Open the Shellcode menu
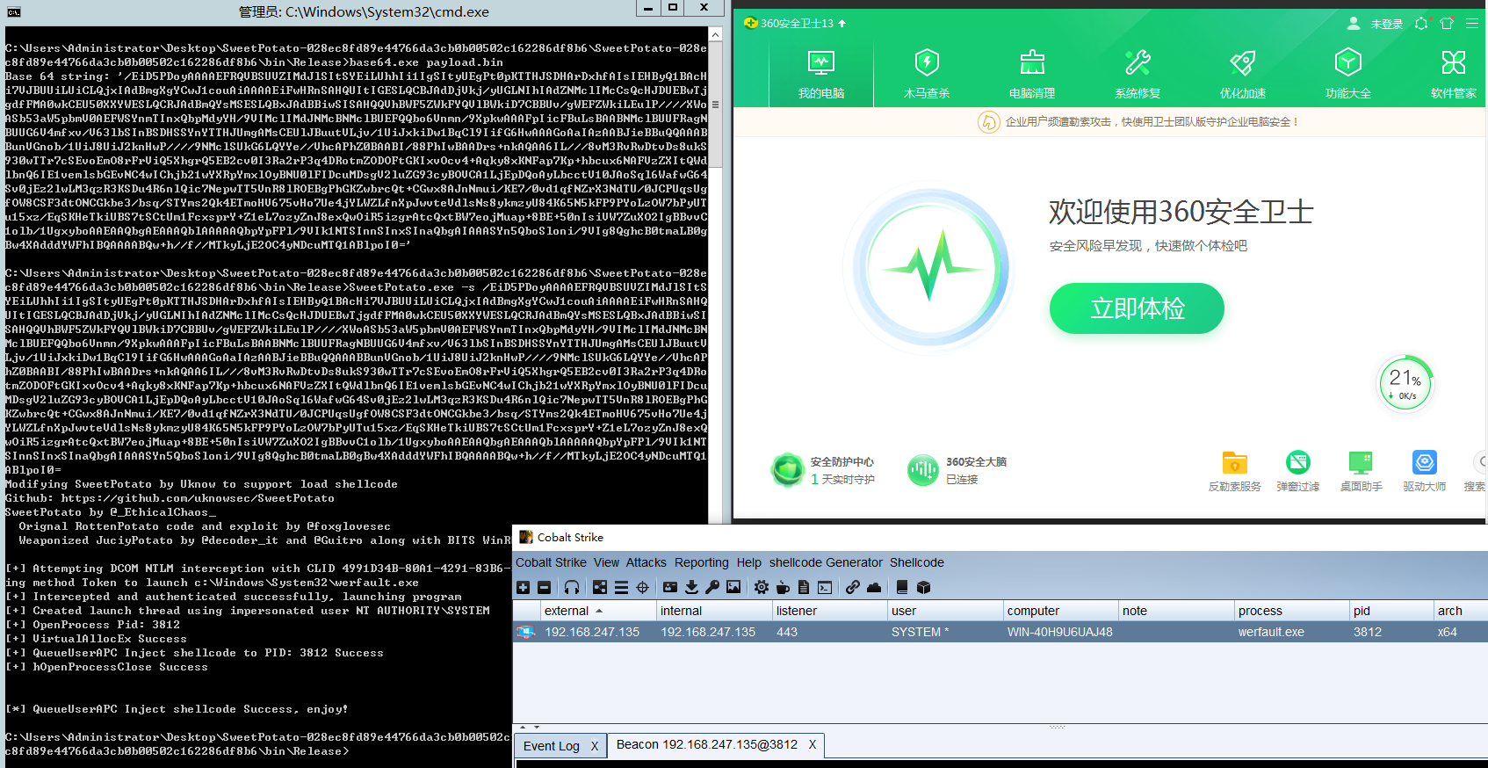Image resolution: width=1488 pixels, height=768 pixels. pos(916,562)
